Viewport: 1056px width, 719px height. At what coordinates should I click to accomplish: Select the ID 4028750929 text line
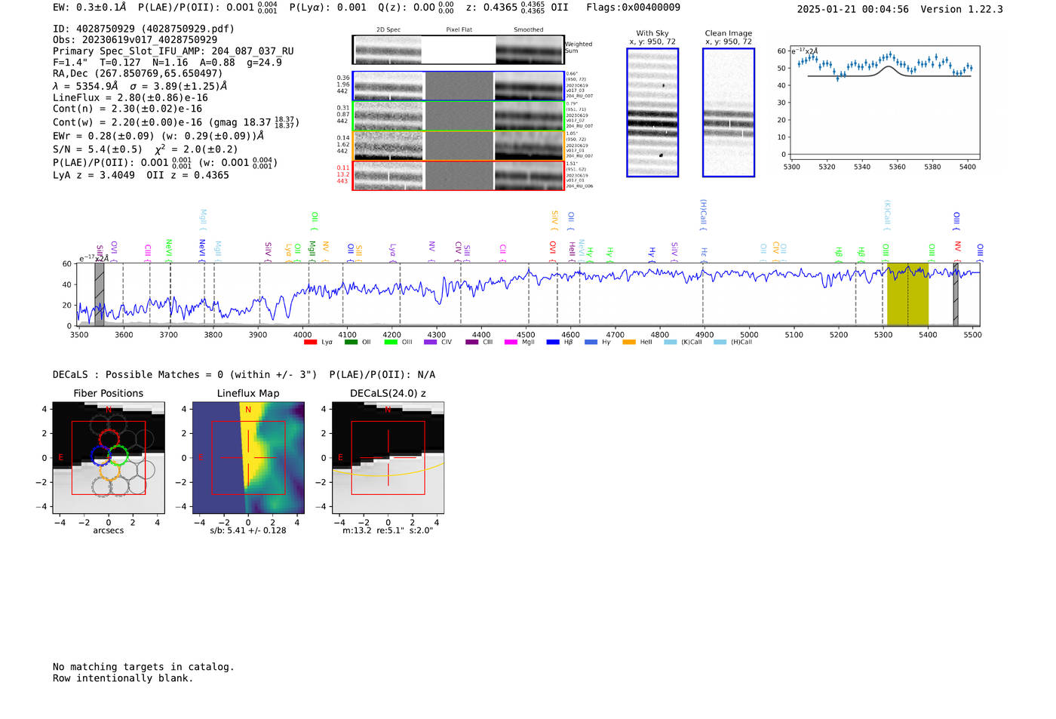(143, 29)
